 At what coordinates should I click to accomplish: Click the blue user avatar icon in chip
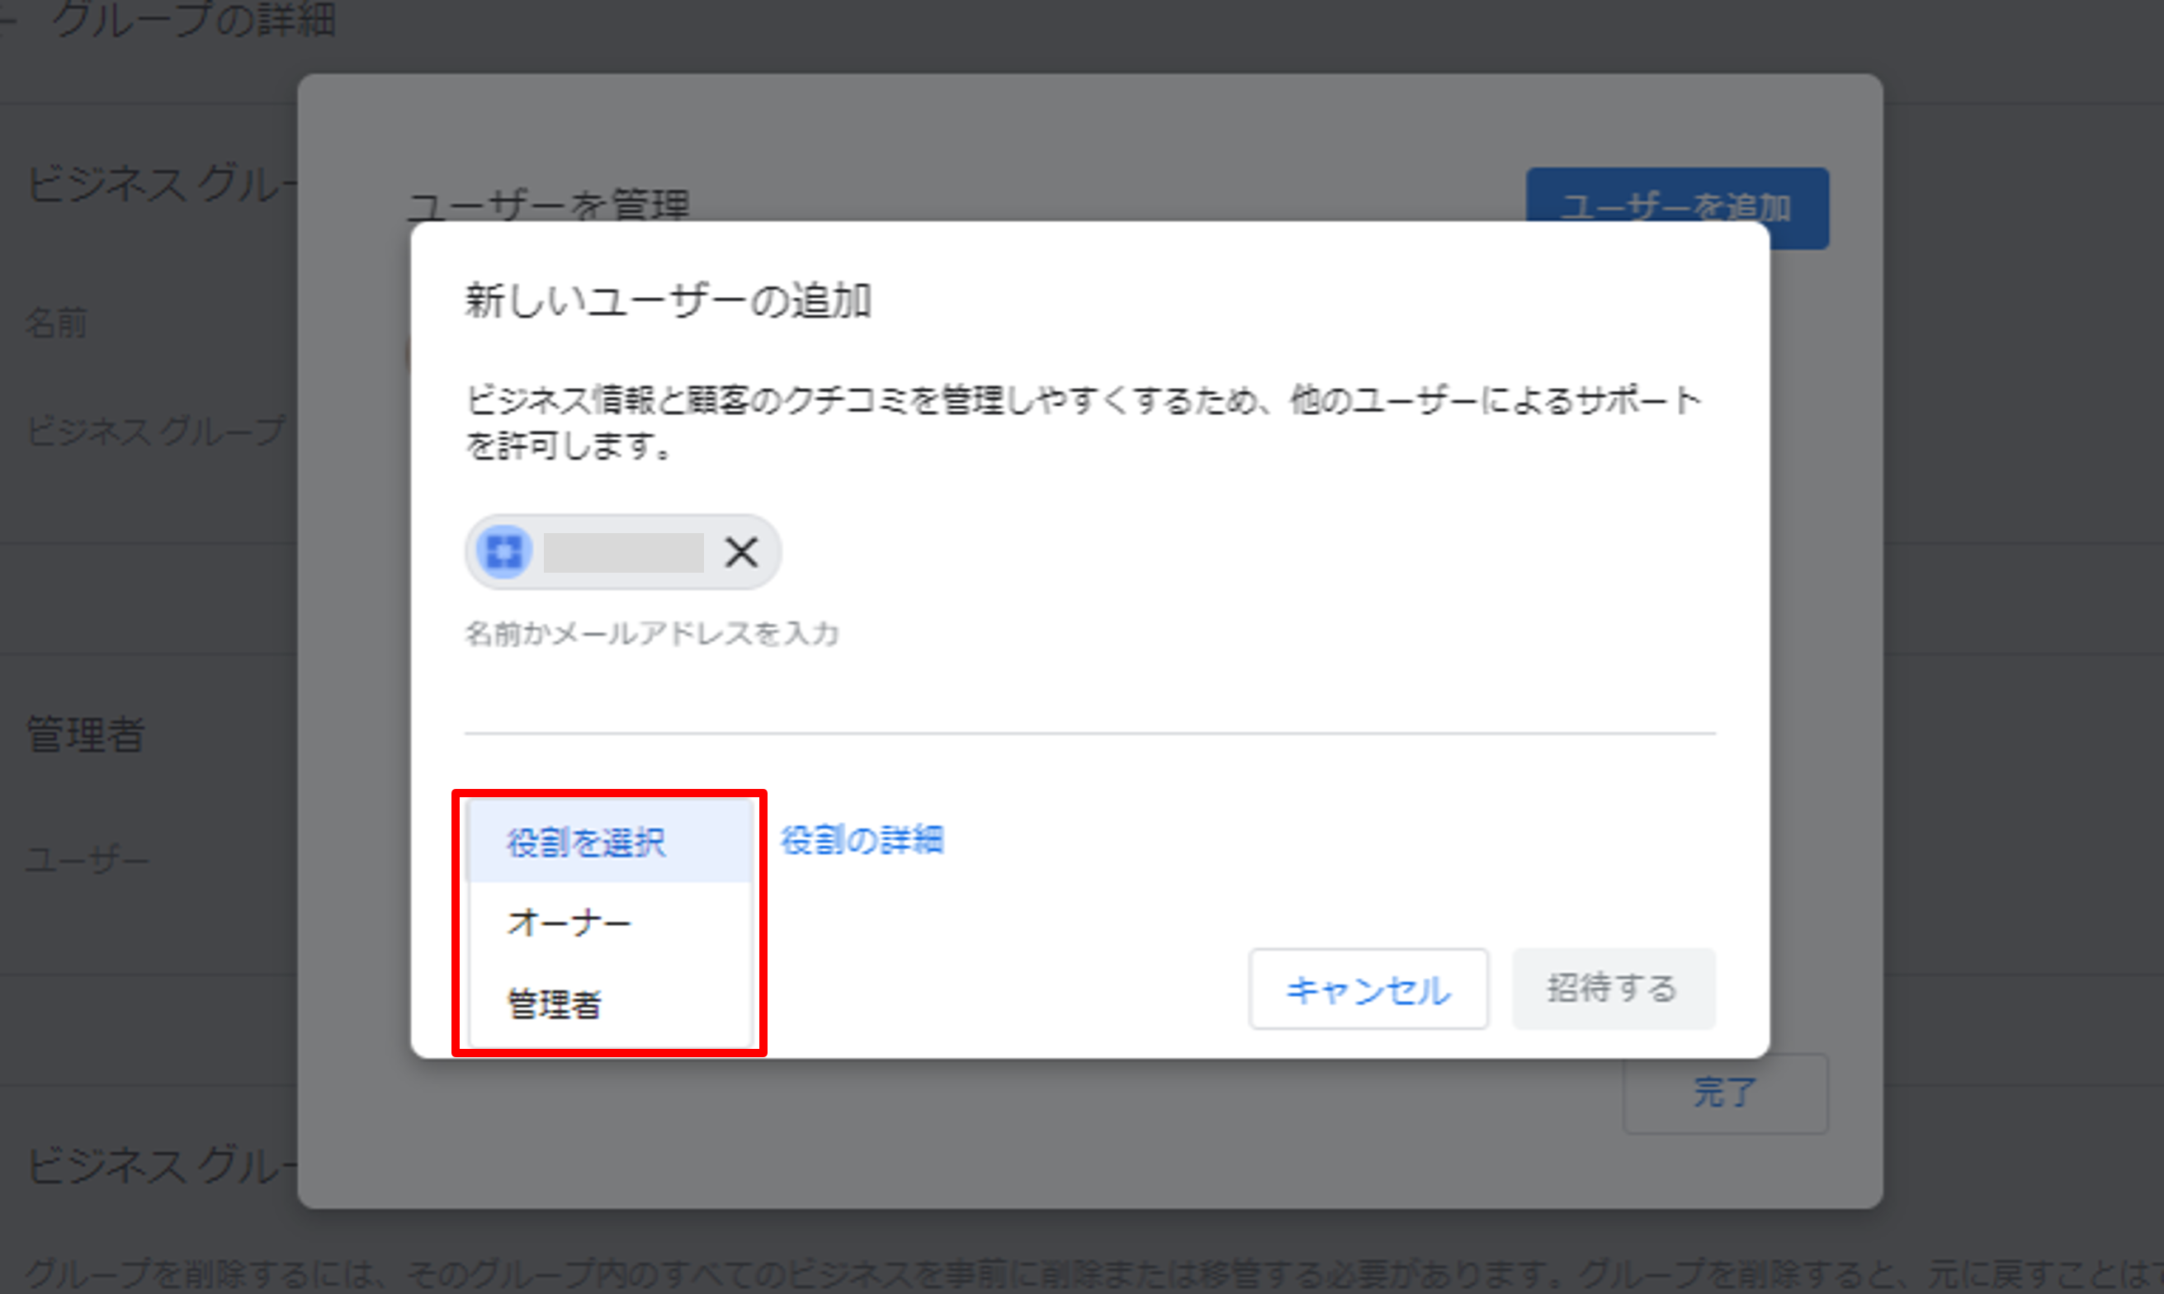[504, 552]
